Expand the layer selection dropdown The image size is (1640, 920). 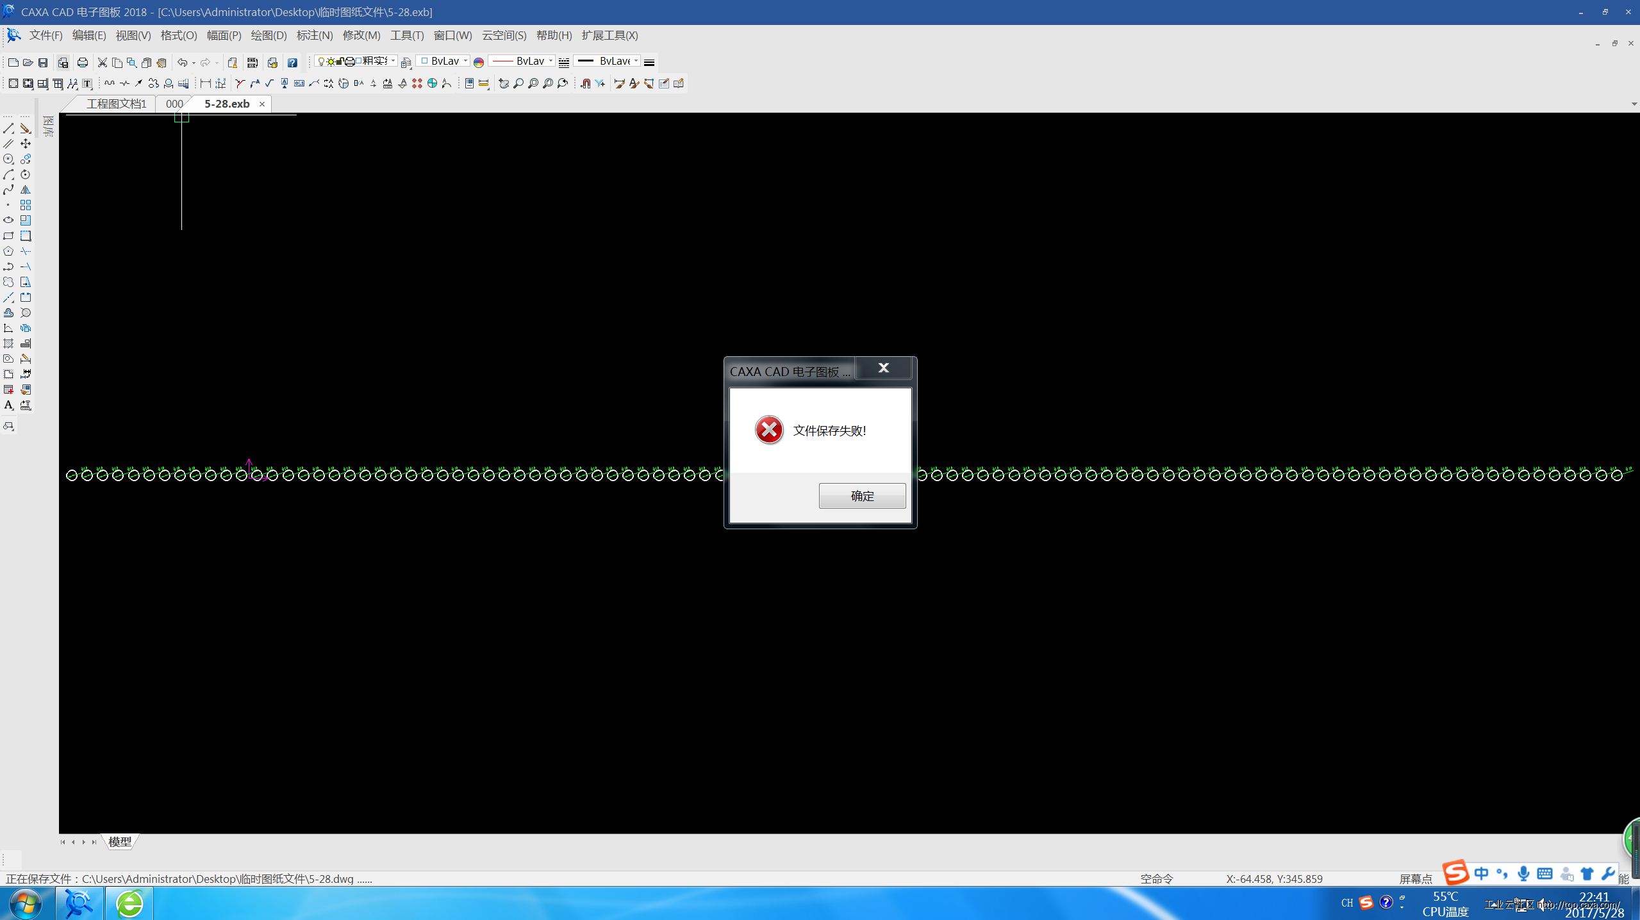[x=393, y=61]
